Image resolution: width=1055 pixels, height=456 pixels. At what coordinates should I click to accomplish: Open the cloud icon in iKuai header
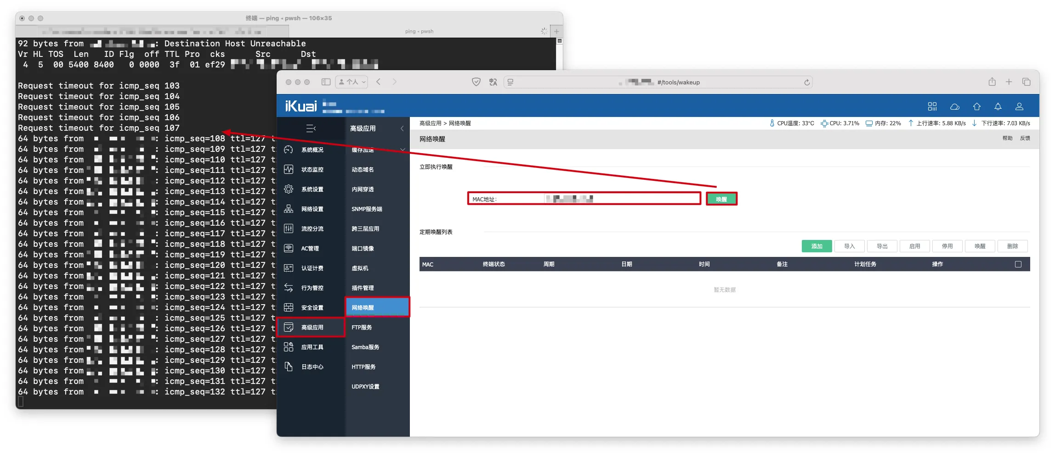[954, 106]
